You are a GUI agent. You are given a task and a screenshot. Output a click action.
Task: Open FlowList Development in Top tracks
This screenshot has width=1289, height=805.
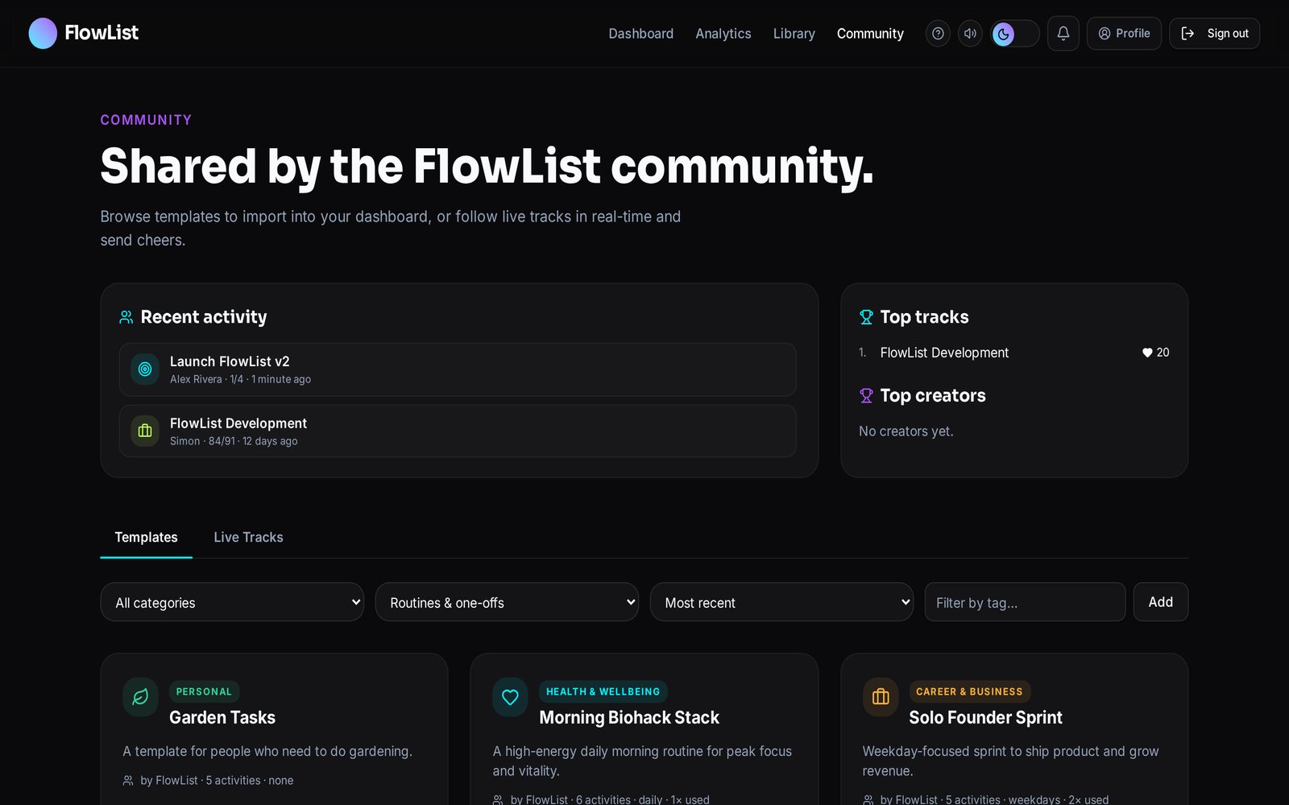click(x=944, y=353)
